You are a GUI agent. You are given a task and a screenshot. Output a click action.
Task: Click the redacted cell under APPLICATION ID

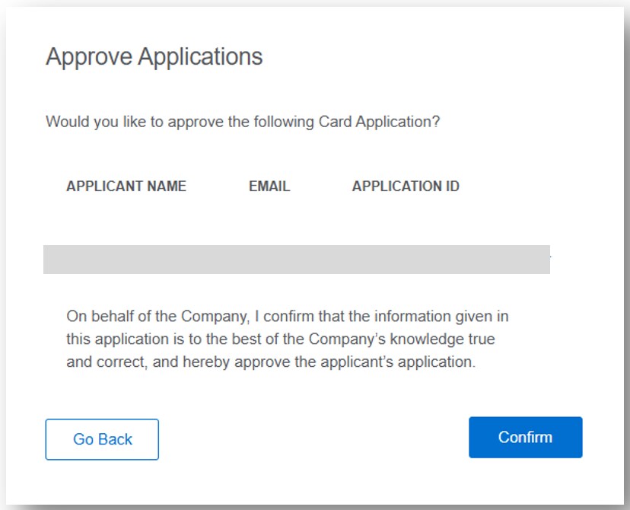pos(406,260)
